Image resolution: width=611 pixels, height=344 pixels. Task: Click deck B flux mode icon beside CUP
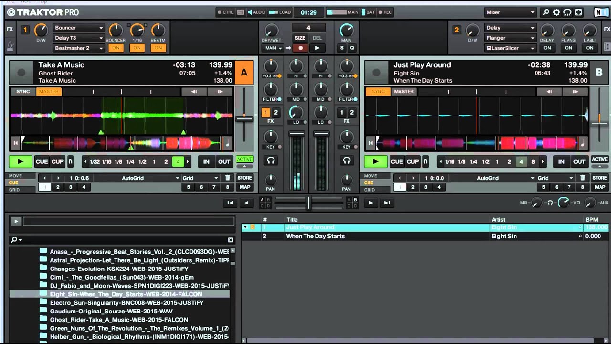click(426, 161)
